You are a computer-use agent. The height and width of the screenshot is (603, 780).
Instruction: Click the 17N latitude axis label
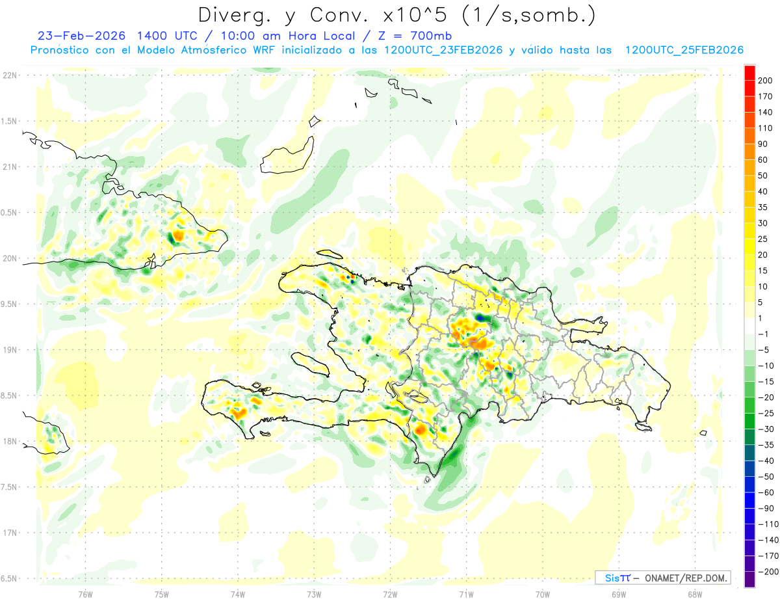tap(9, 533)
